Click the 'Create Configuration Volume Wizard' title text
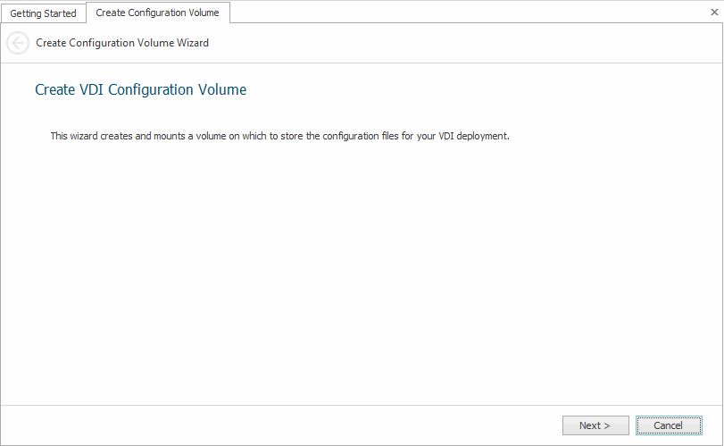Viewport: 724px width, 446px height. [122, 43]
